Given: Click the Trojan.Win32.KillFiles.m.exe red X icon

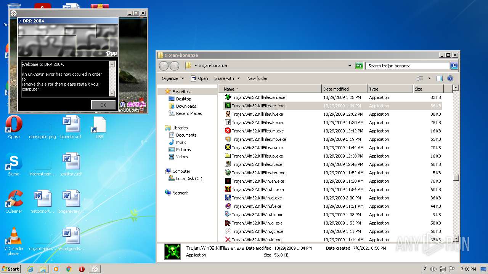Looking at the screenshot, I should click(228, 131).
